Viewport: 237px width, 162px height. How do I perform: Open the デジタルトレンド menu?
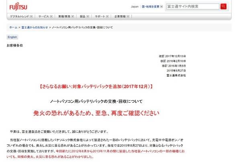pos(19,16)
